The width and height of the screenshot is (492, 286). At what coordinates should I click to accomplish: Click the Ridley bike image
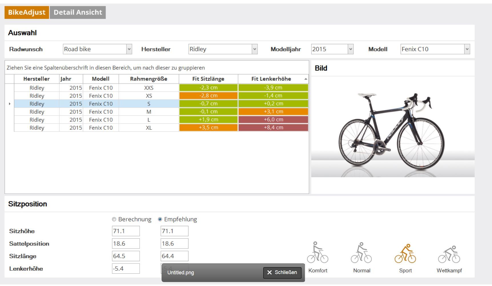(x=393, y=128)
